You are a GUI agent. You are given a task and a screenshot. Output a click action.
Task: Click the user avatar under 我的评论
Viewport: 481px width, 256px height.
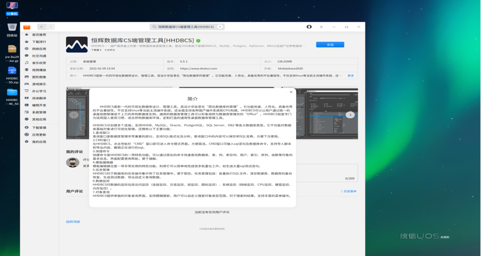coord(72,162)
